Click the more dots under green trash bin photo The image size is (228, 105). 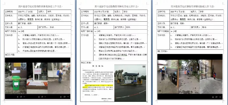click(x=24, y=97)
